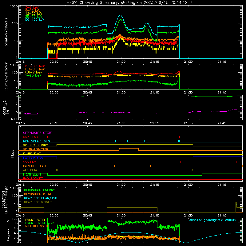The height and width of the screenshot is (246, 246).
Task: Click the raised SC_TRANSMITTER pulse segment
Action: tap(129, 149)
